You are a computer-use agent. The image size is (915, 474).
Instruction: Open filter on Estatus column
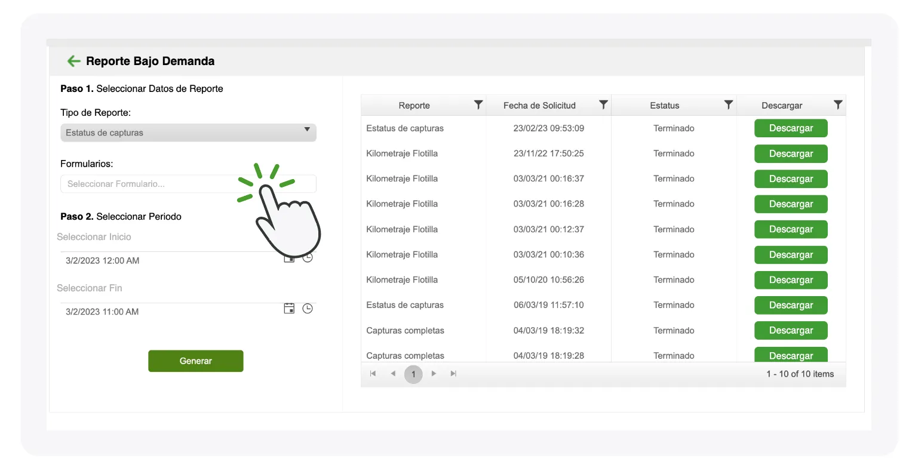729,105
